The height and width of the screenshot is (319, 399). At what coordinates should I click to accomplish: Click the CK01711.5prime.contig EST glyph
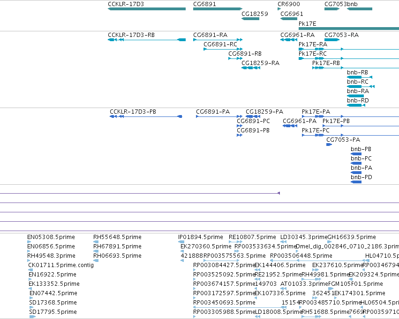30,270
